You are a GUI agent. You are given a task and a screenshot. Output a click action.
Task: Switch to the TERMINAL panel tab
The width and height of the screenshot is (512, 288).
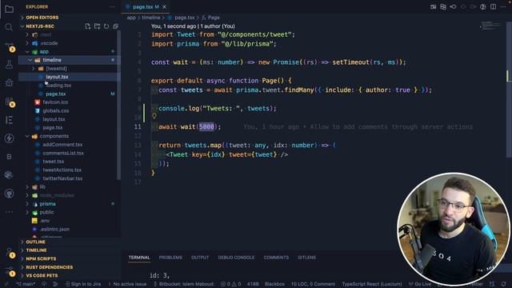[139, 258]
